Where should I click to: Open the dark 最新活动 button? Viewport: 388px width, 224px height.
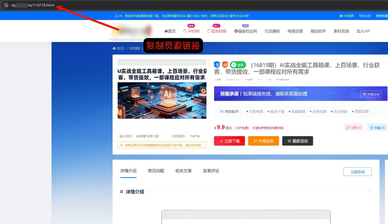[x=297, y=141]
